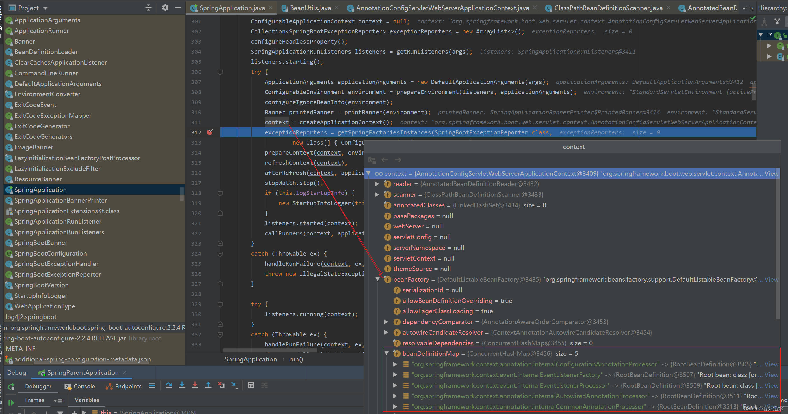
Task: Expand the dependencyComparator node
Action: click(386, 322)
